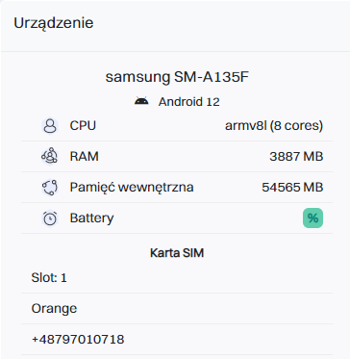Click the Battery clock icon
350x359 pixels.
coord(50,218)
